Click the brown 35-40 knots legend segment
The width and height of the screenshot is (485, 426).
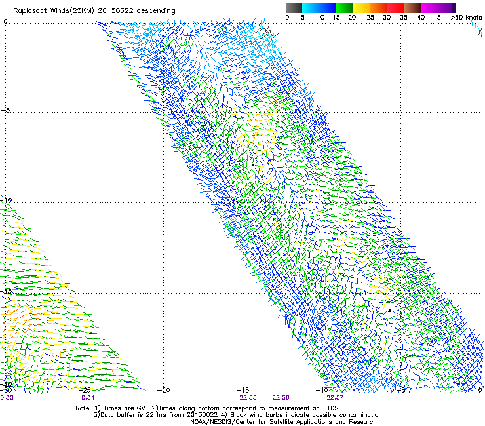coord(413,8)
